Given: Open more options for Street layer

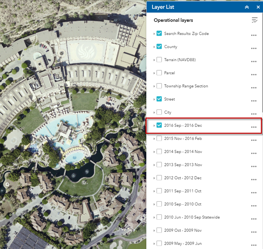Looking at the screenshot, I should [253, 101].
